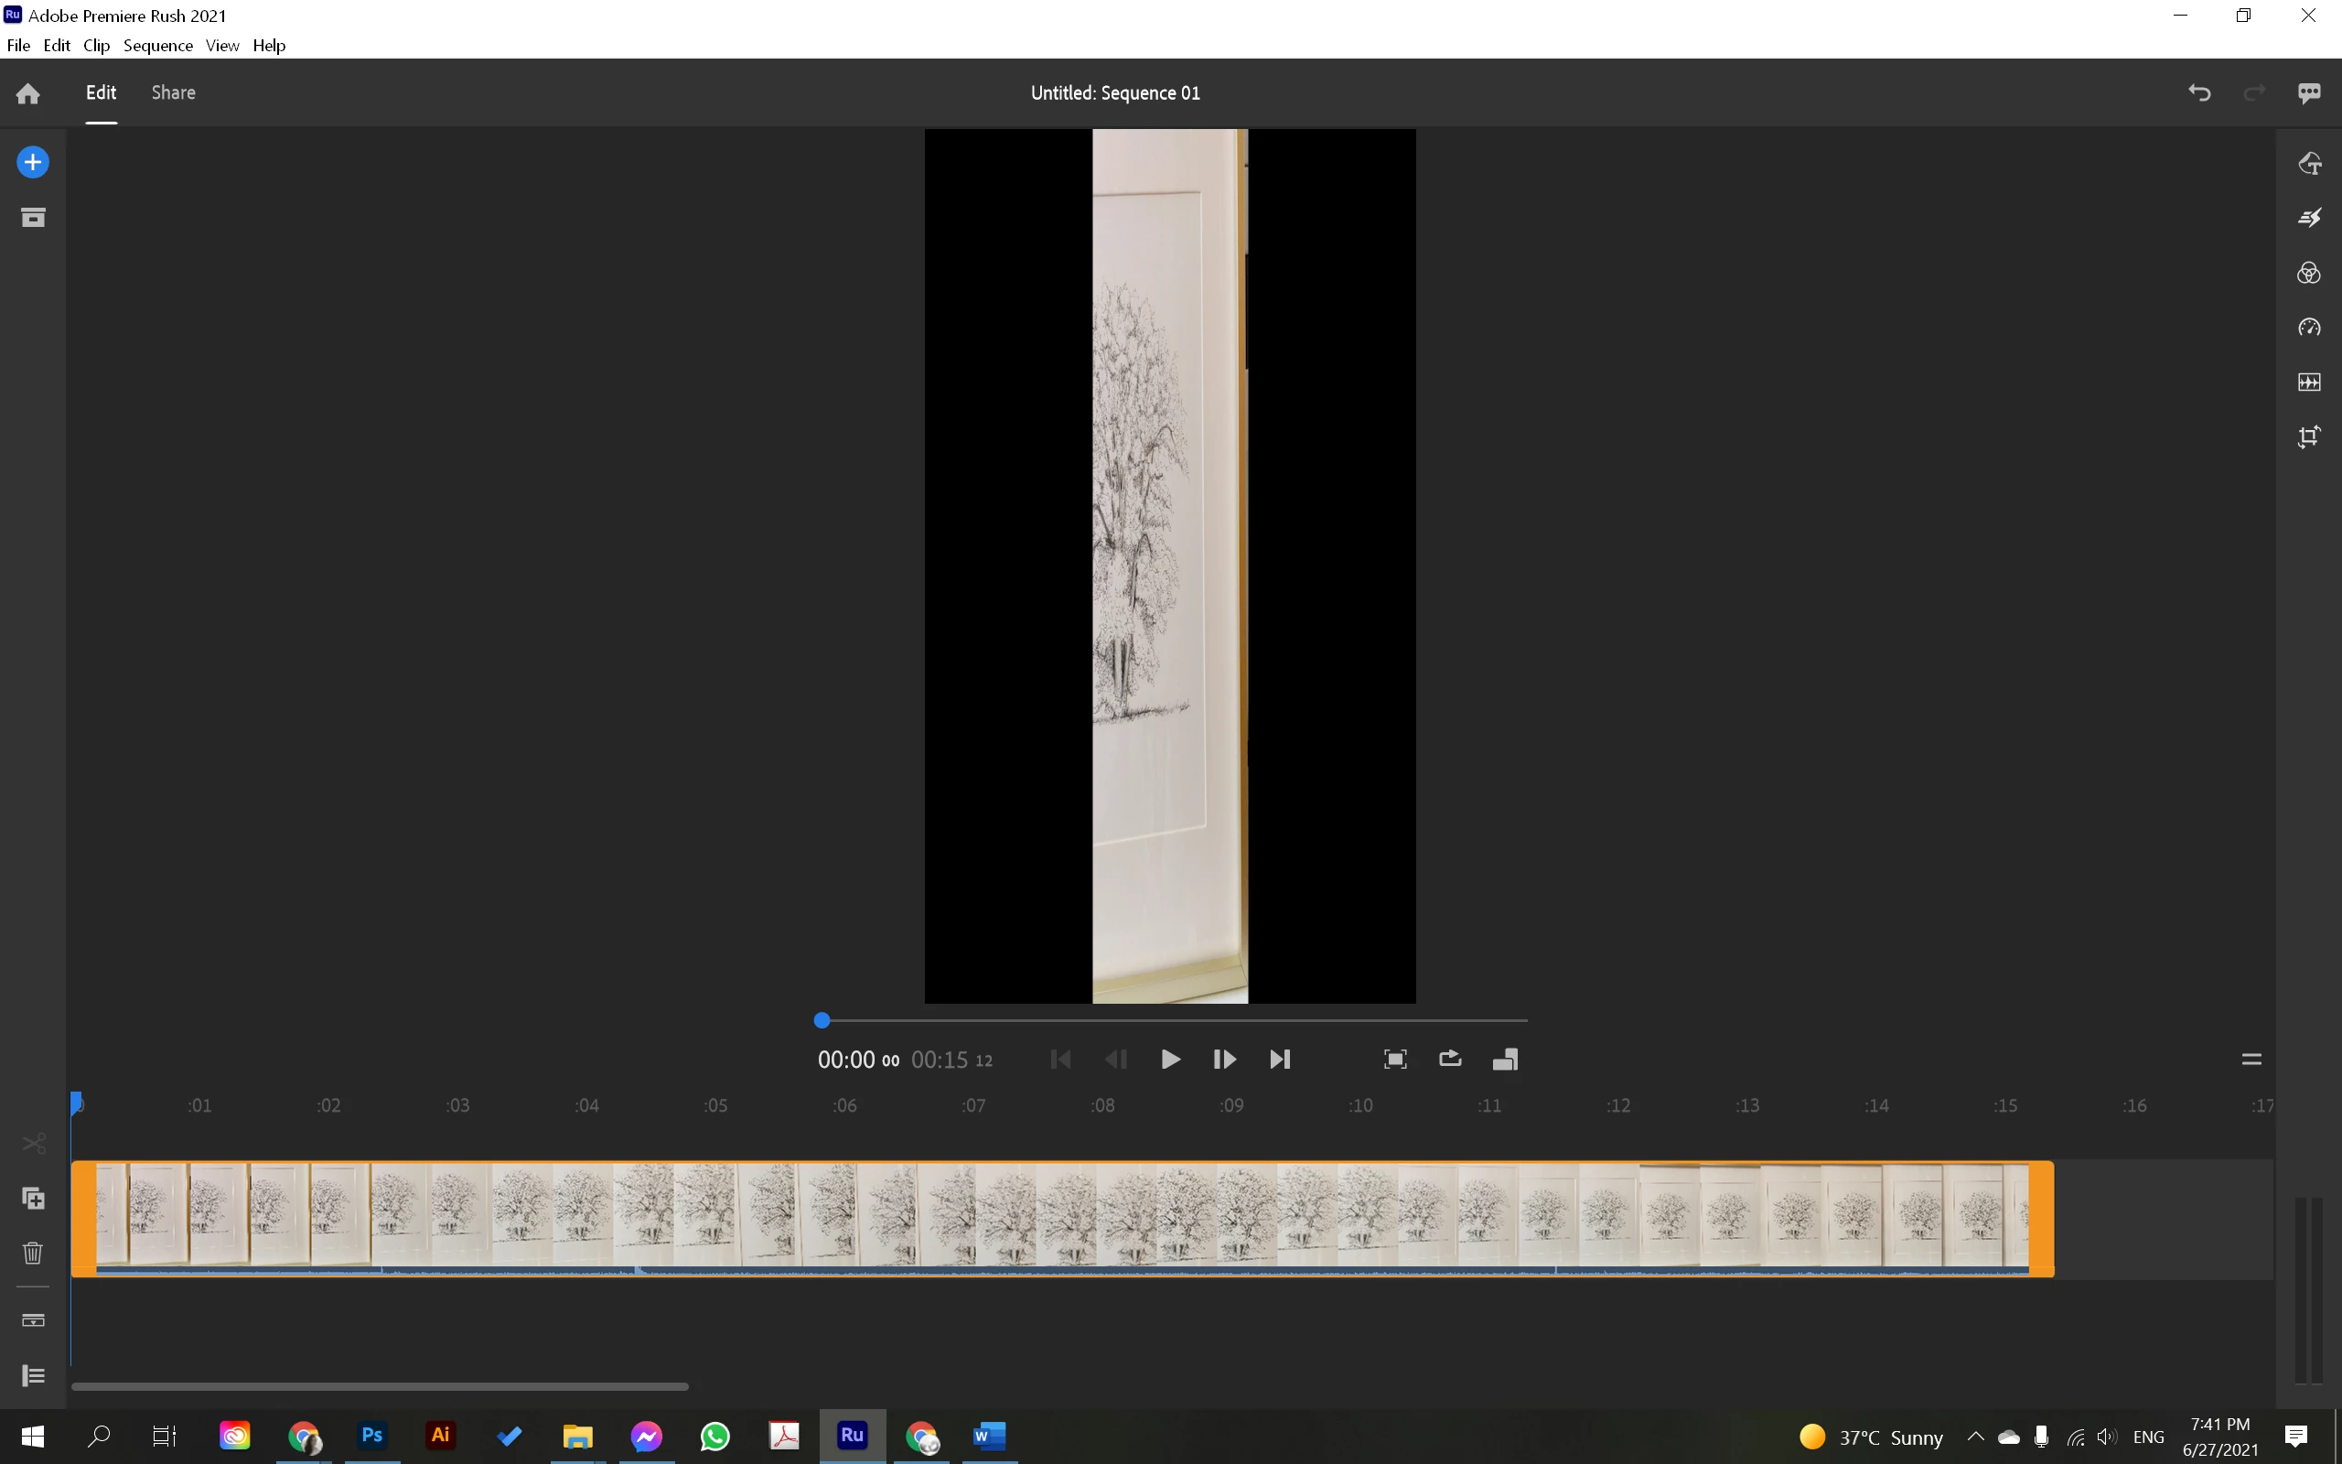Open the Color panel icon

[2310, 273]
